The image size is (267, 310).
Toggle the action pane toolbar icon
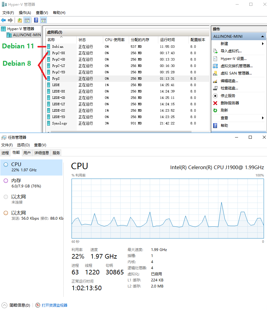[44, 20]
